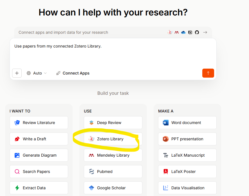Click the right arrow in connect apps bar

pyautogui.click(x=205, y=32)
